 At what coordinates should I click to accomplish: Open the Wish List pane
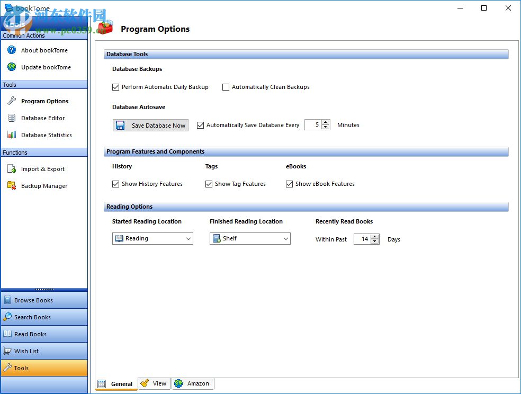click(44, 351)
